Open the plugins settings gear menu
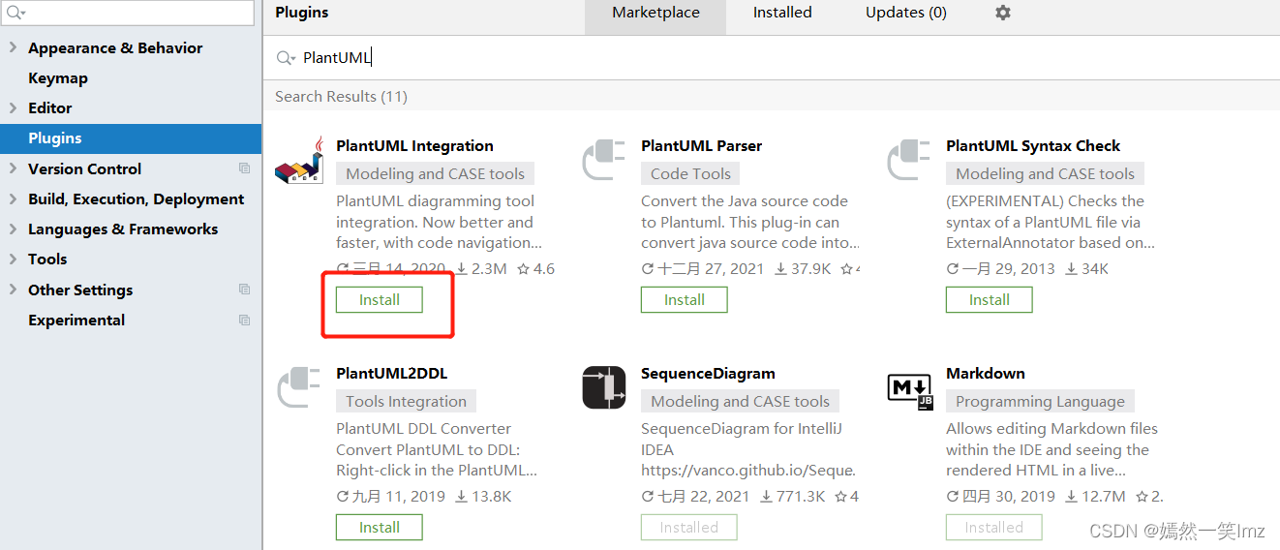1280x550 pixels. (1003, 13)
